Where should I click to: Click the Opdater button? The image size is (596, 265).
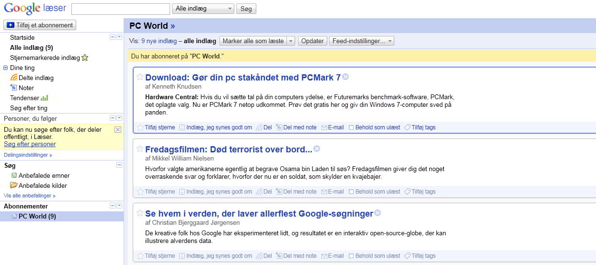(x=312, y=41)
